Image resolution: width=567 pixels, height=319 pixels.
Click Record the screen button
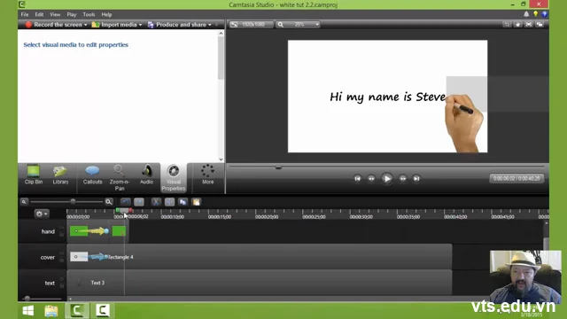pos(53,25)
